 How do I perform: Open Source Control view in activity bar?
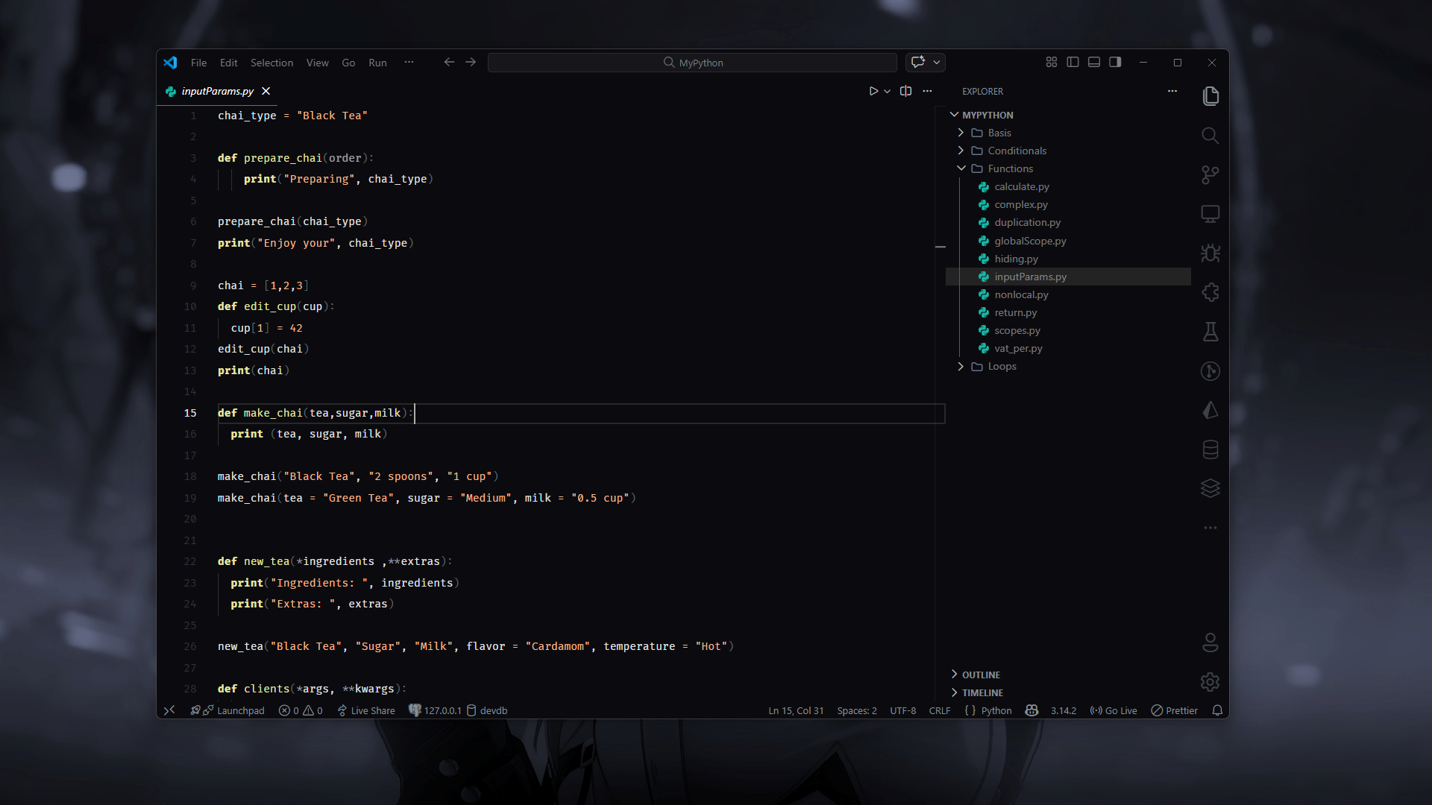[x=1210, y=174]
